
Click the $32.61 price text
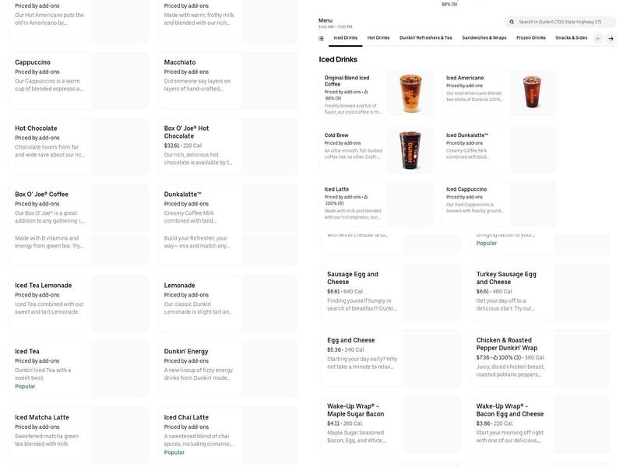pos(171,146)
